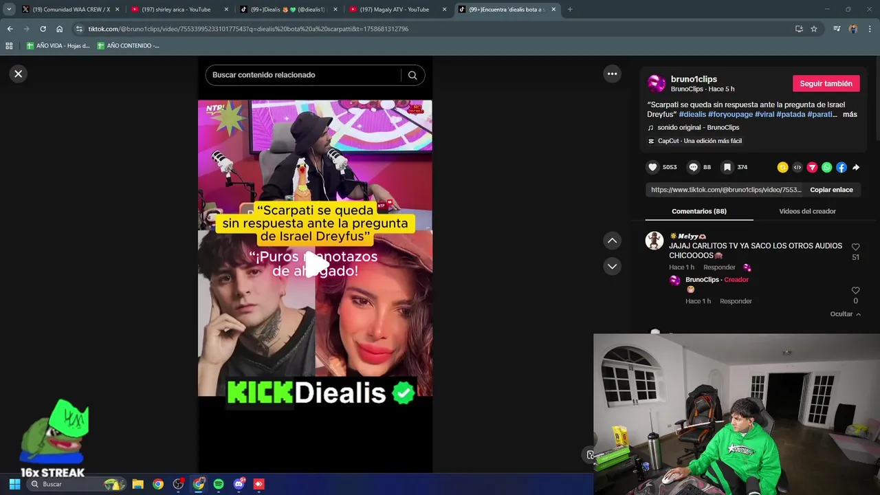Click 'Copiar enlace' button
Screen dimensions: 880x495
[x=831, y=190]
